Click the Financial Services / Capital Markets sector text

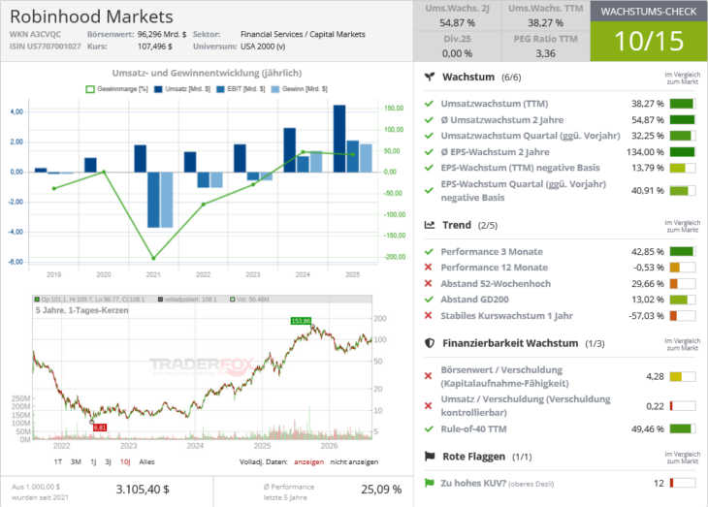[303, 34]
